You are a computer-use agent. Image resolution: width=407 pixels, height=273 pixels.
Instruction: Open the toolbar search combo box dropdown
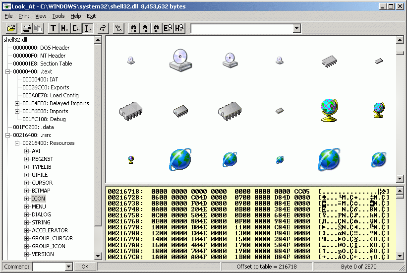tap(296, 28)
